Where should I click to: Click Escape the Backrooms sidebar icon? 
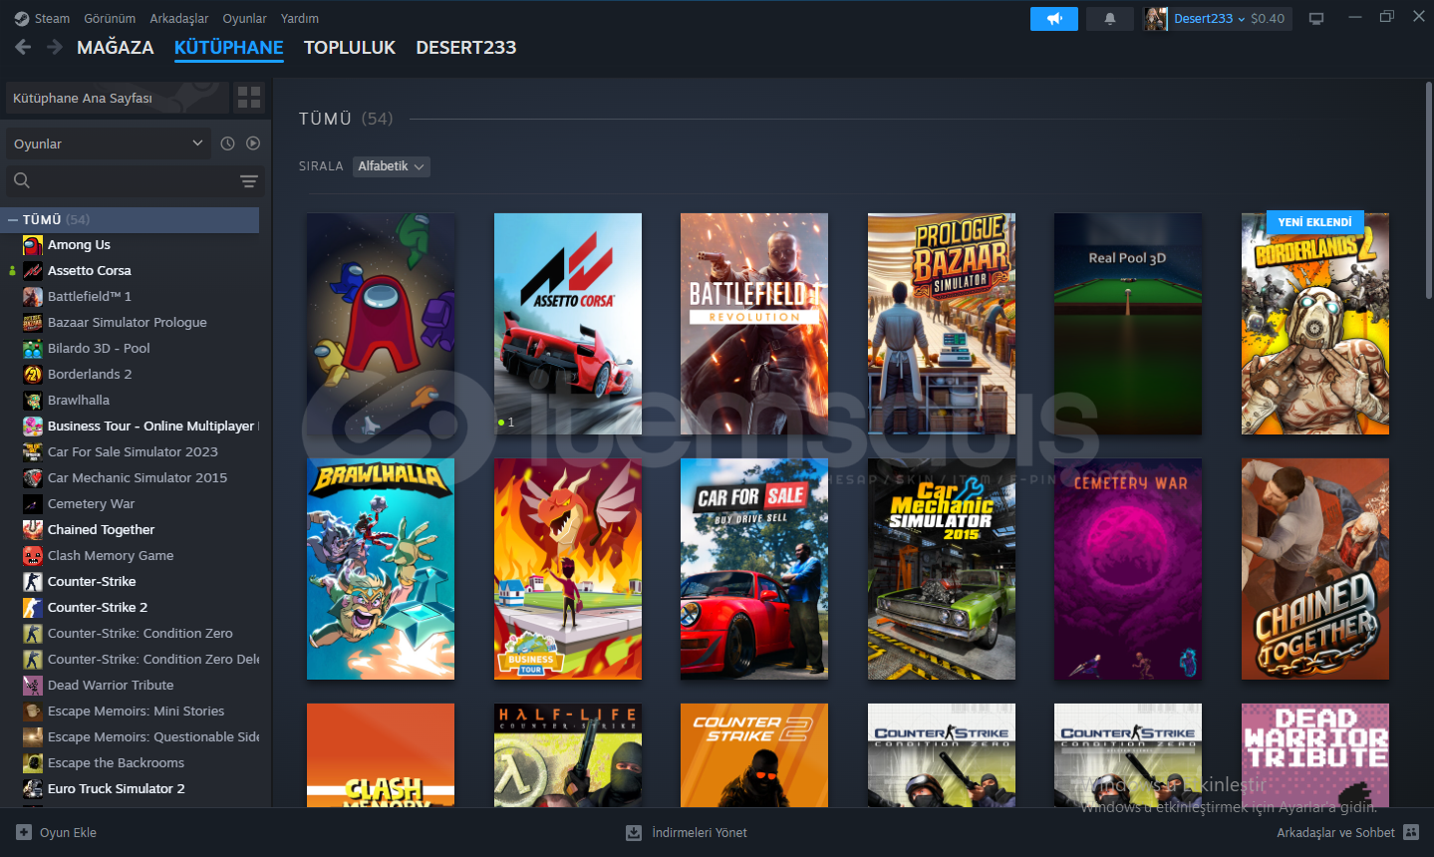pos(33,762)
